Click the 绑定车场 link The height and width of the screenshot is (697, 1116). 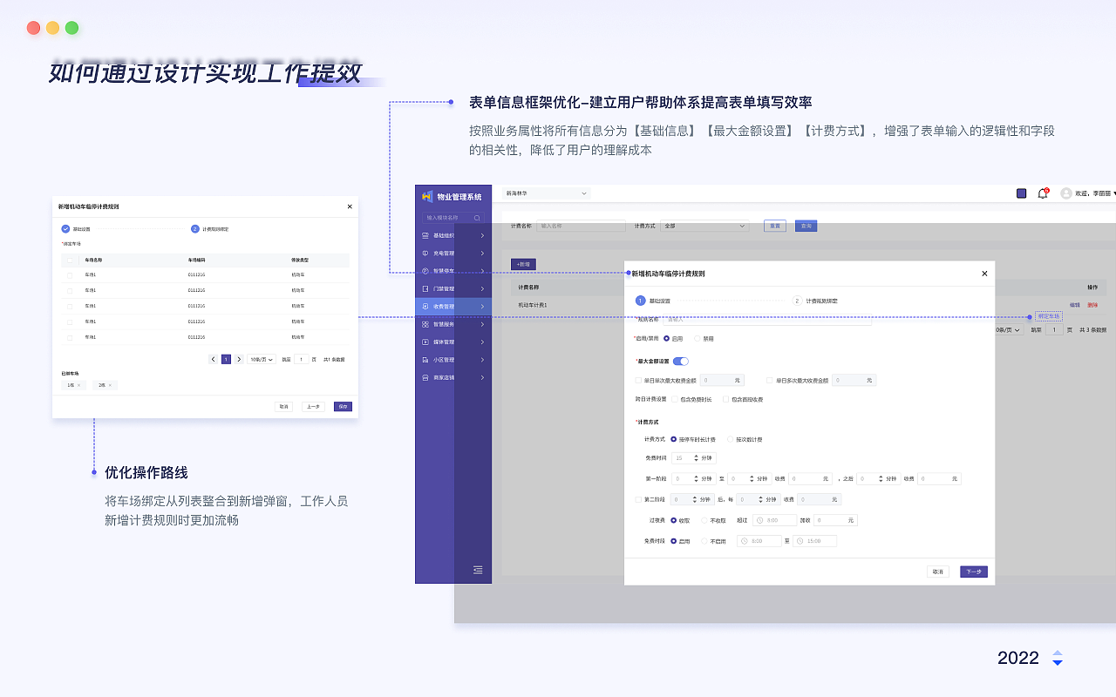point(1049,316)
